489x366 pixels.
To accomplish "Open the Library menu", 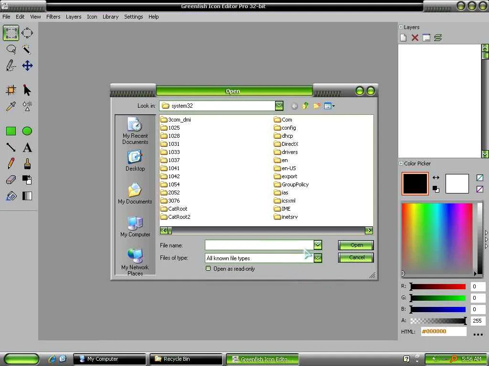I will (x=110, y=17).
